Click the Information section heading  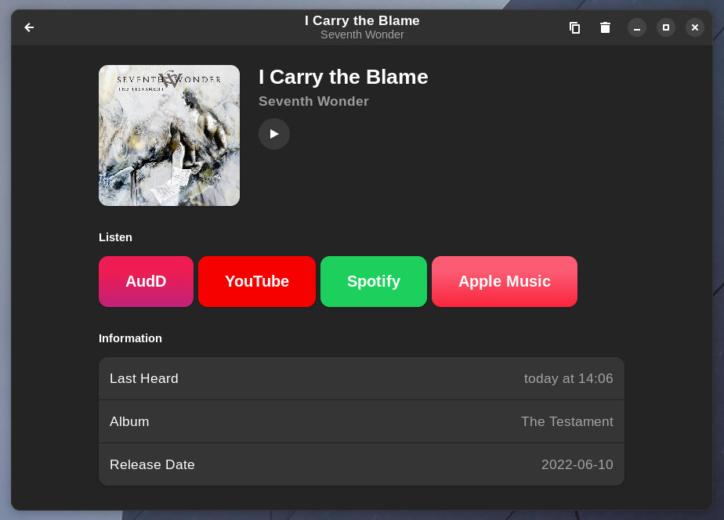[130, 338]
